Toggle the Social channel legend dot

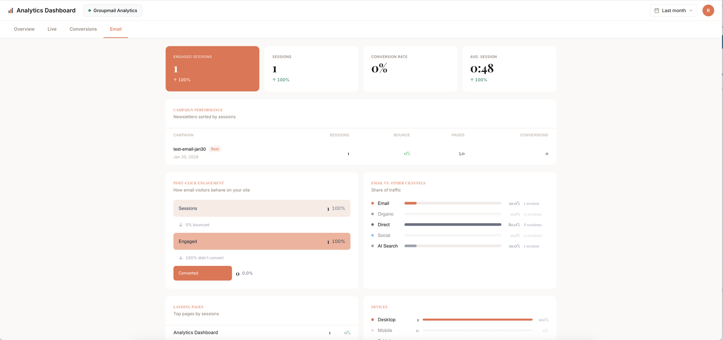pyautogui.click(x=373, y=235)
